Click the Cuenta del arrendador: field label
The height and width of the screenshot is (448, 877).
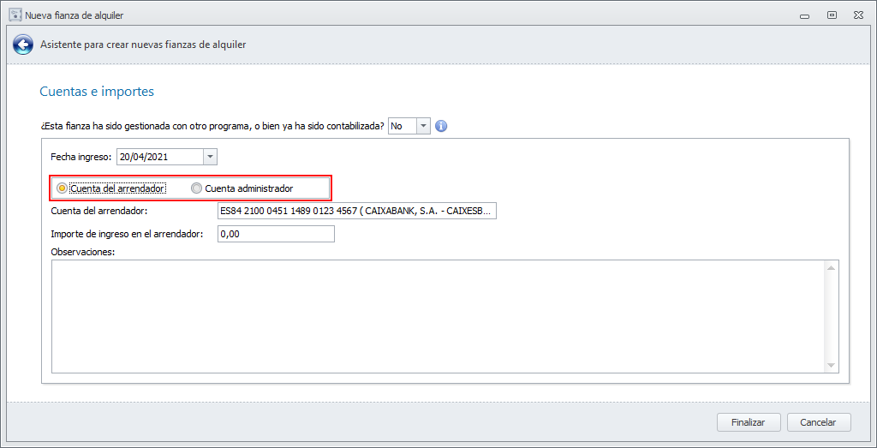[x=98, y=212]
